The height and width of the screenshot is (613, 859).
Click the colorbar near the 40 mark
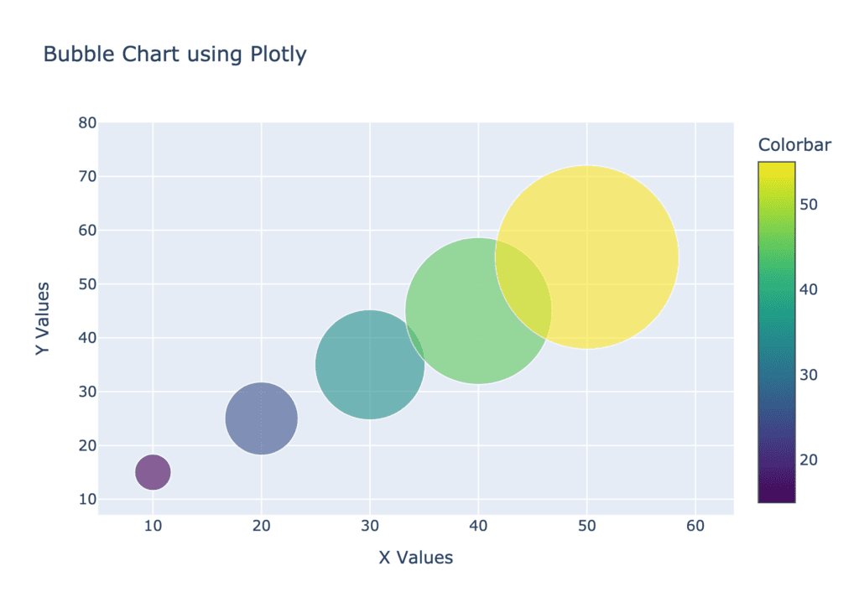[777, 289]
